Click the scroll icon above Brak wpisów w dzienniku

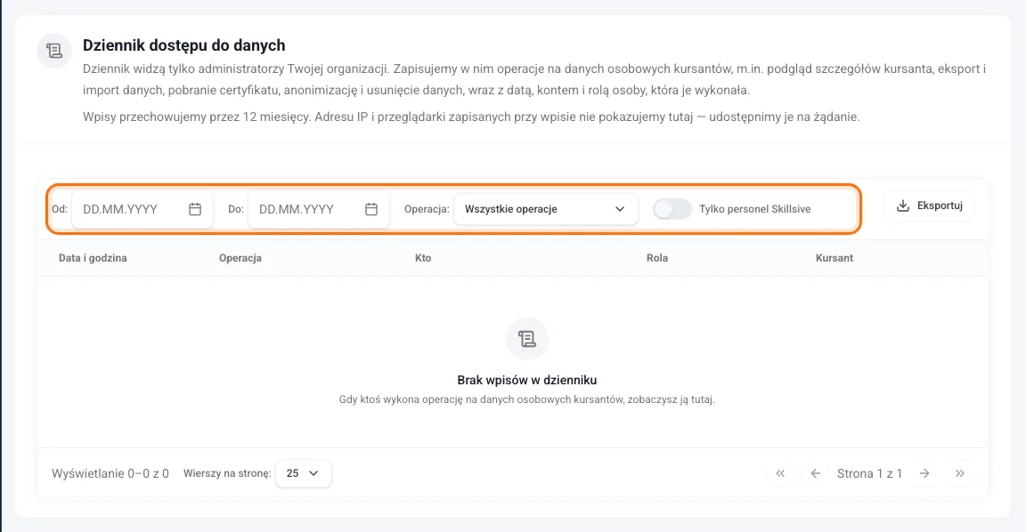tap(526, 339)
